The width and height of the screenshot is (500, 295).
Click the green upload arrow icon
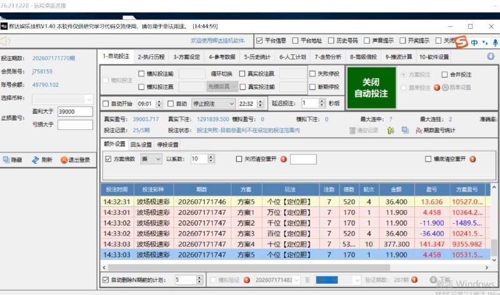pos(391,131)
